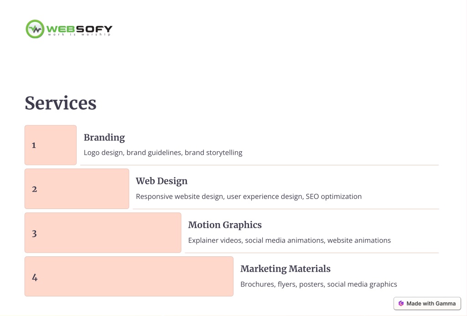Select the Motion Graphics title text
Screen dimensions: 467x316
(225, 225)
